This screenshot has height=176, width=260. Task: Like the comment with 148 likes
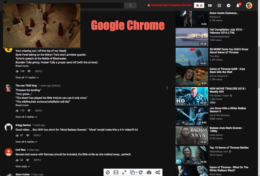pyautogui.click(x=17, y=71)
